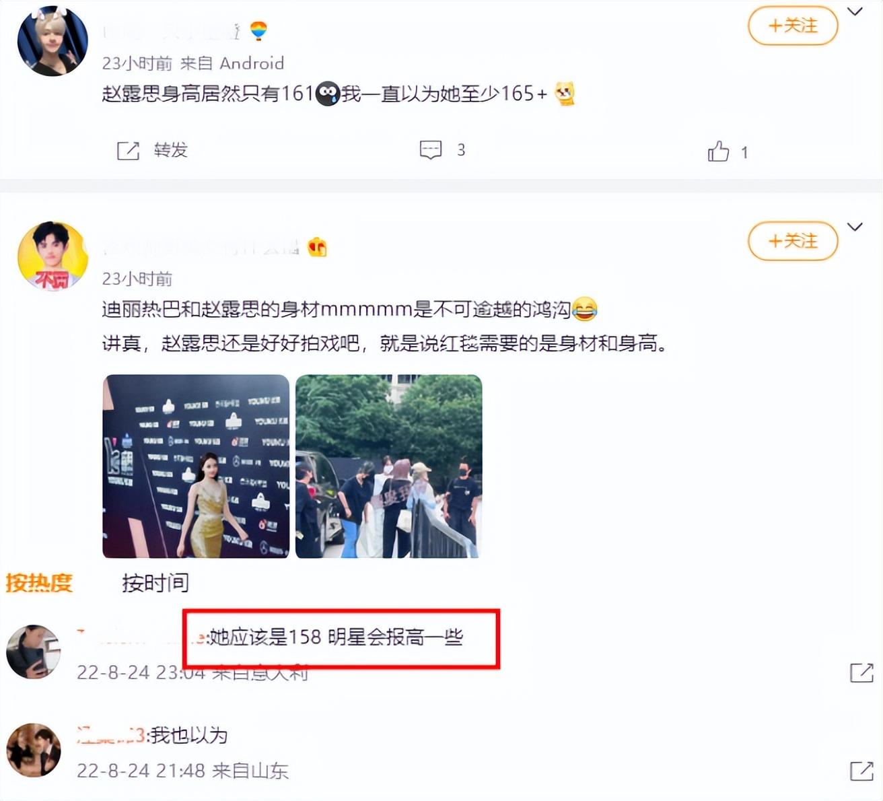Follow the first poster with +关注

coord(793,26)
